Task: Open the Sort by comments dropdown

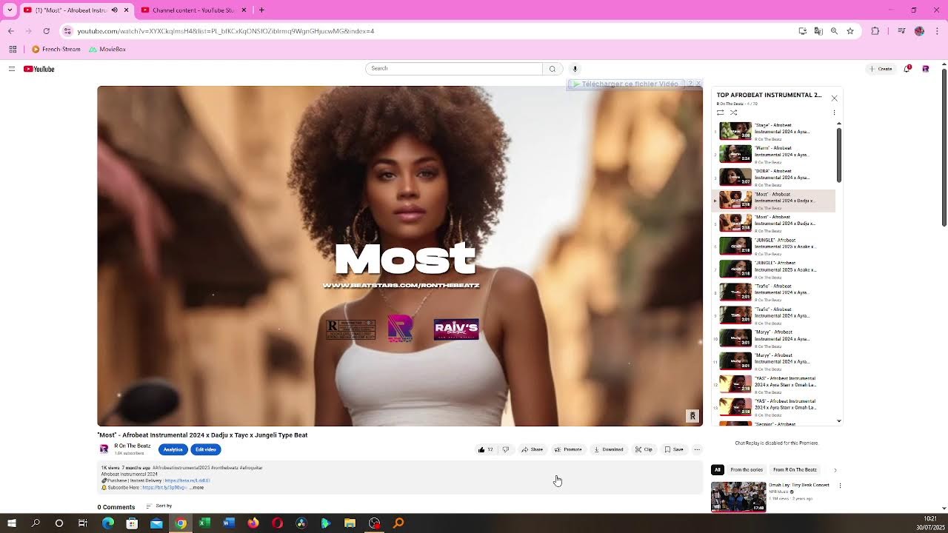Action: click(158, 506)
